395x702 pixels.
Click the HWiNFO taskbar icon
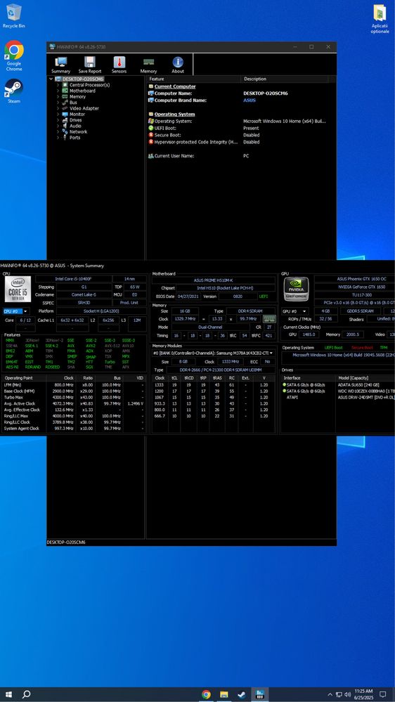(259, 694)
